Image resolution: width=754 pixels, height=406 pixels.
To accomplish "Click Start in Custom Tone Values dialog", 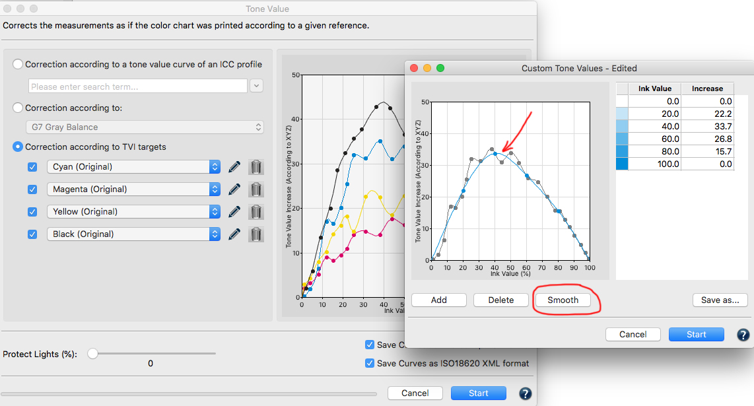I will (x=697, y=334).
